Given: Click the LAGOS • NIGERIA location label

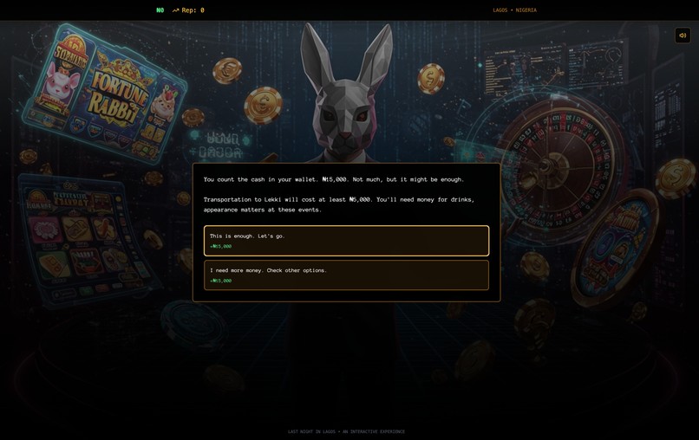Looking at the screenshot, I should 514,10.
